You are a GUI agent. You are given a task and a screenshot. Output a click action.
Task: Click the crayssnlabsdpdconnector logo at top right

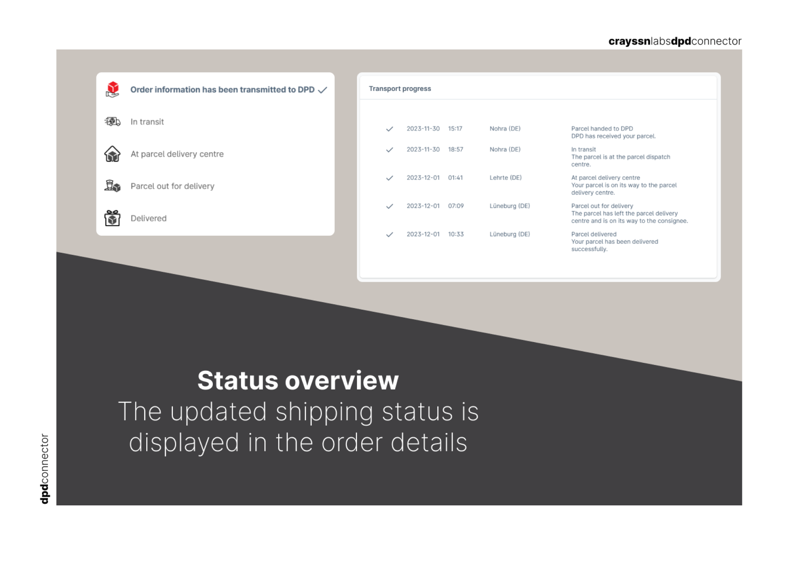(x=675, y=41)
